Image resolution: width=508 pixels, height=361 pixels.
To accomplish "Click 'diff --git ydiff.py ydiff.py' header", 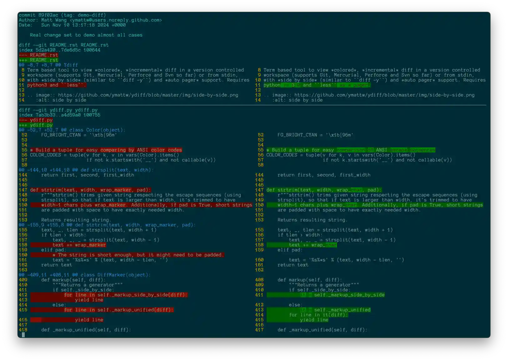I will [x=58, y=110].
